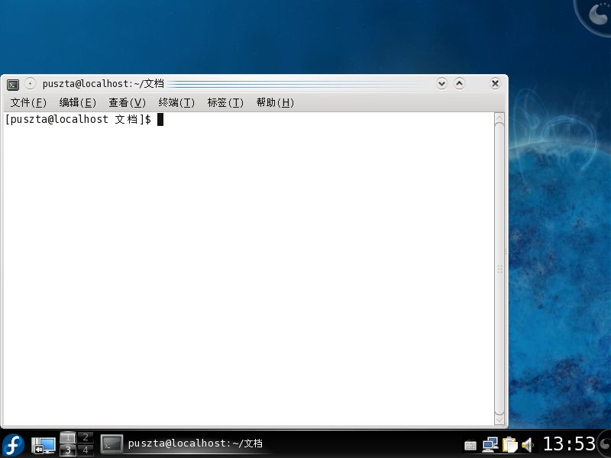
Task: Open the 编辑(E) menu
Action: click(x=78, y=102)
